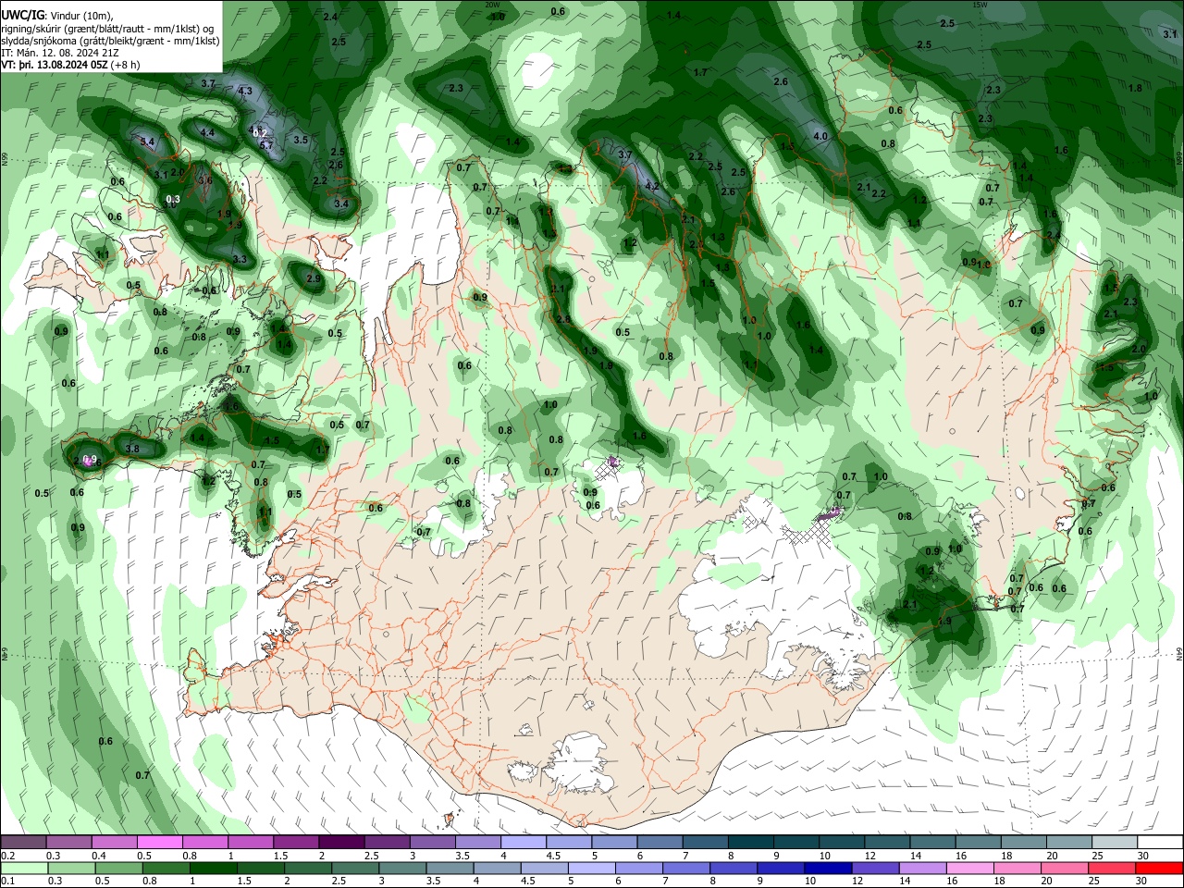Click the grey-blue swatch labeled 3.5 in lower legend
Screen dimensions: 1184x888
(450, 868)
